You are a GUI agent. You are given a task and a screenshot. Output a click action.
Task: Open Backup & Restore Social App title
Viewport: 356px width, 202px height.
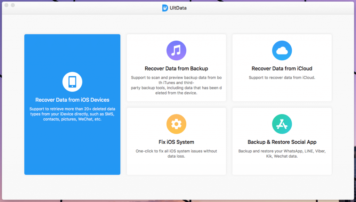click(282, 142)
